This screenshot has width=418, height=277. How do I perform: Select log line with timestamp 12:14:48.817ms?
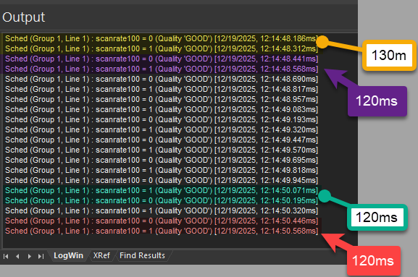[162, 89]
